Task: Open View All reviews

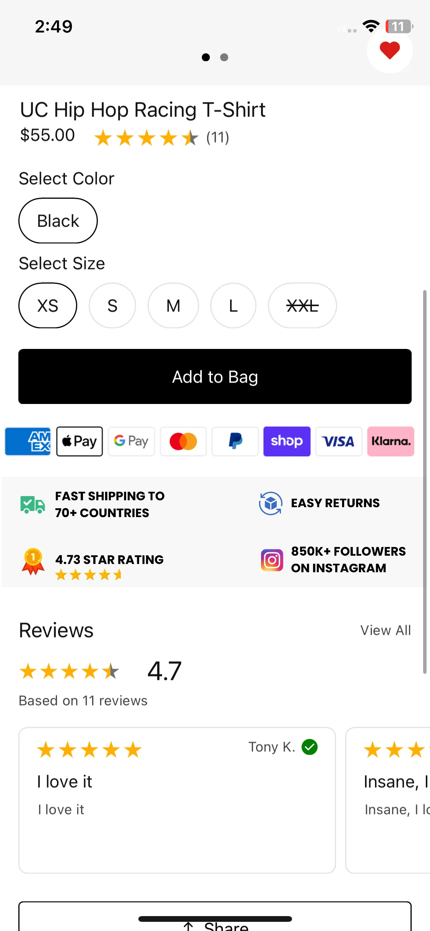Action: [x=385, y=630]
